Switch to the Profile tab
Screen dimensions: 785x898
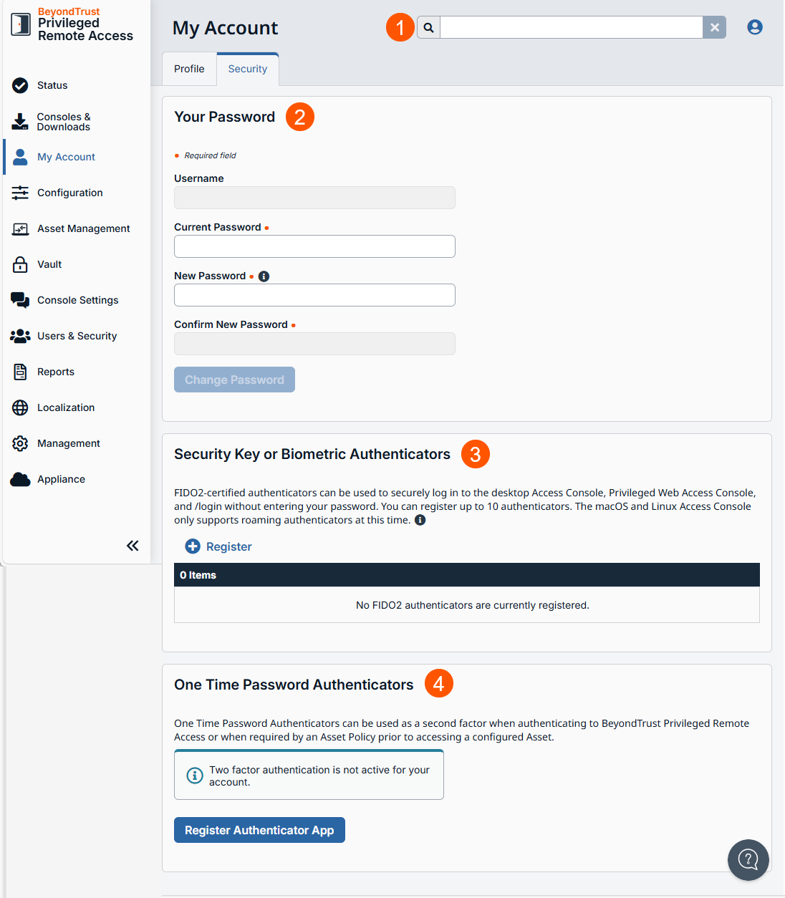pos(189,68)
